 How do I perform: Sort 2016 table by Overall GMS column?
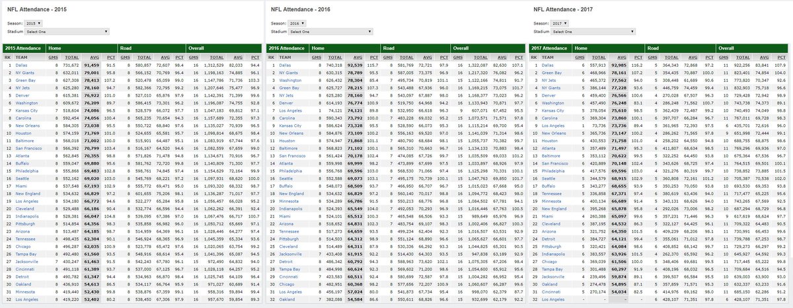click(459, 58)
